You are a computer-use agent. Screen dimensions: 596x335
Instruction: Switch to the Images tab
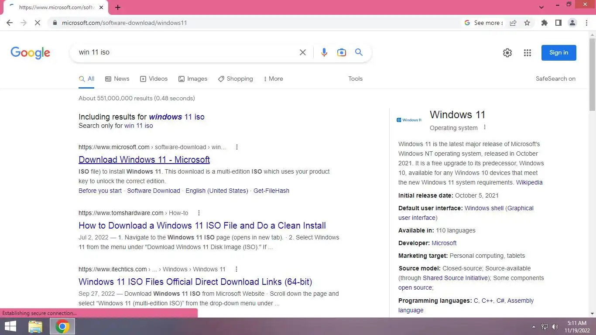193,79
